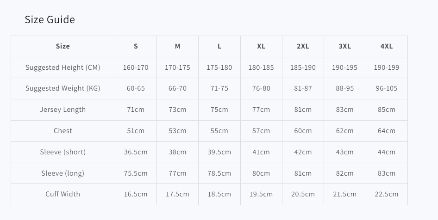
Task: Click the Suggested Weight (KG) row label
Action: point(63,88)
